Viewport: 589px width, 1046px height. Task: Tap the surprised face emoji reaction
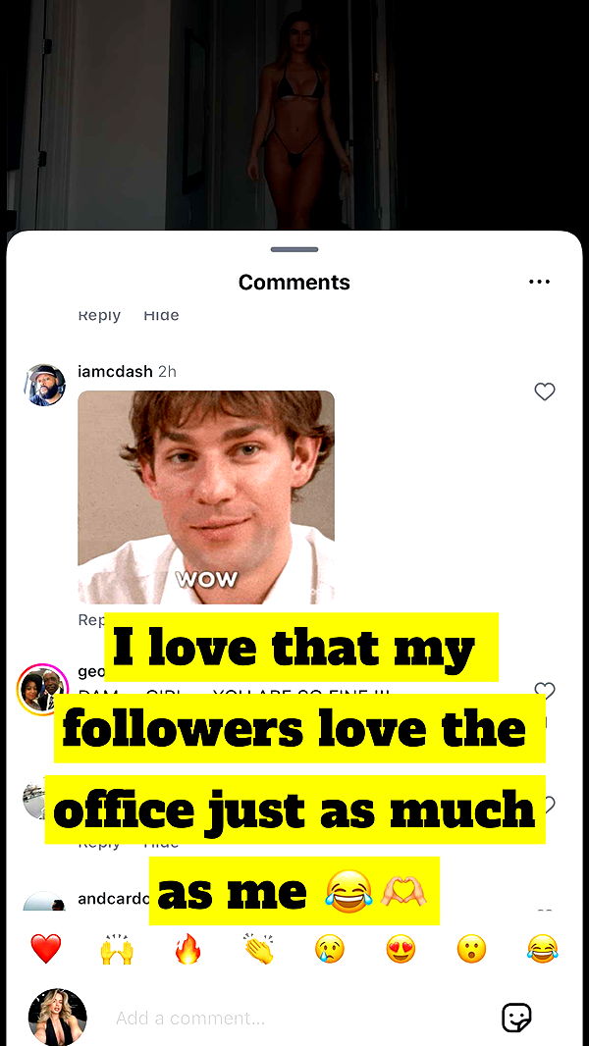472,949
